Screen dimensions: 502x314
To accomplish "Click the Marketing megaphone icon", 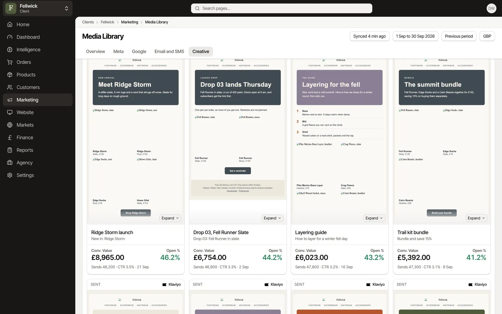I will tap(10, 100).
